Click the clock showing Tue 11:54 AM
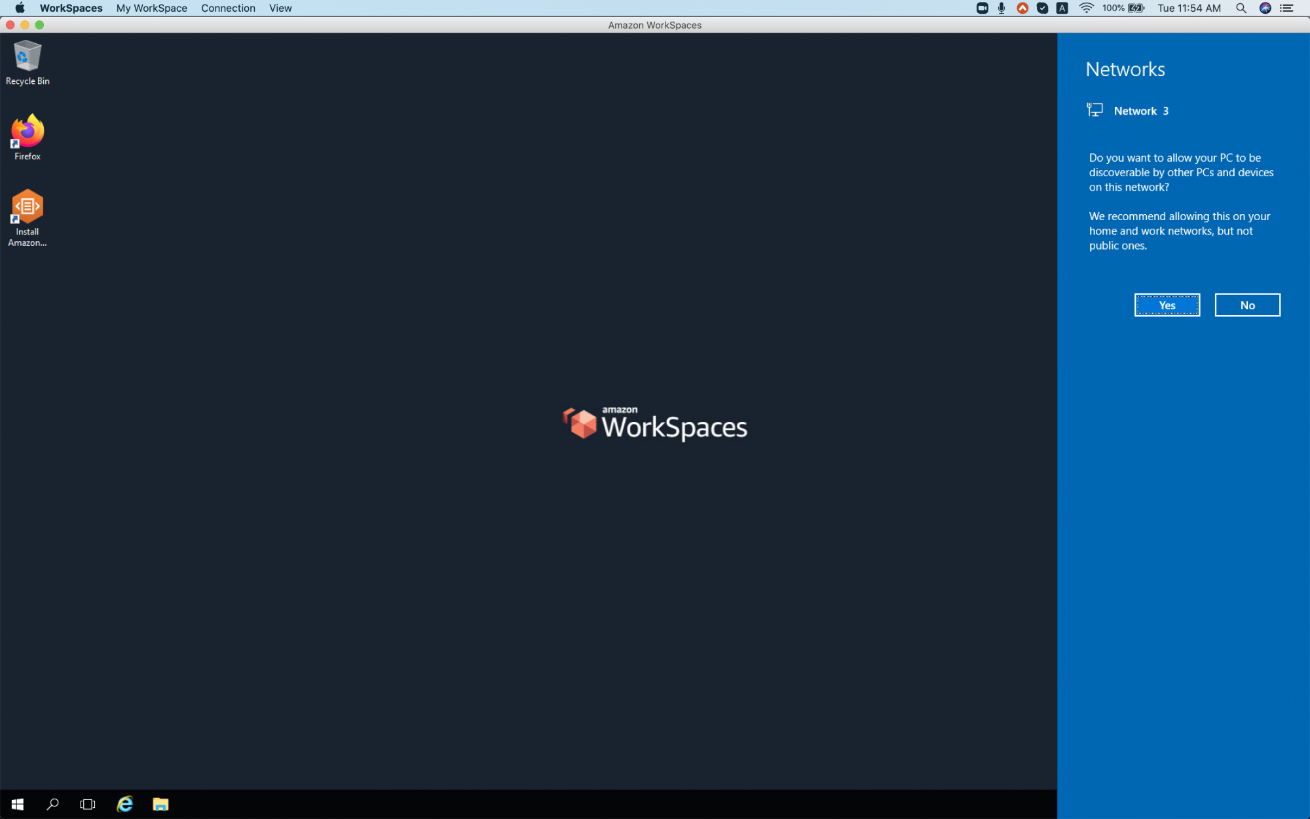 click(x=1189, y=8)
